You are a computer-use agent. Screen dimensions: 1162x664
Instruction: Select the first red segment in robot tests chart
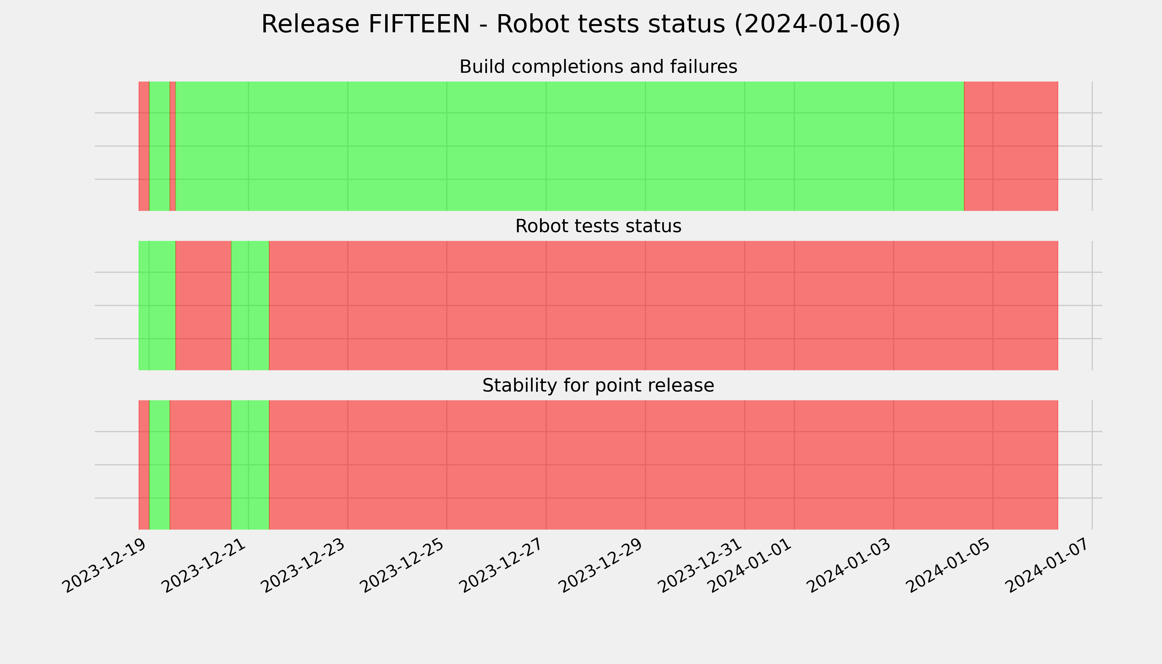(203, 305)
